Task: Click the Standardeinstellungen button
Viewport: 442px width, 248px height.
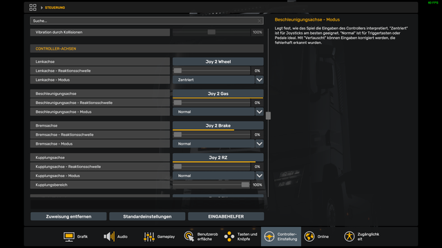Action: tap(147, 216)
